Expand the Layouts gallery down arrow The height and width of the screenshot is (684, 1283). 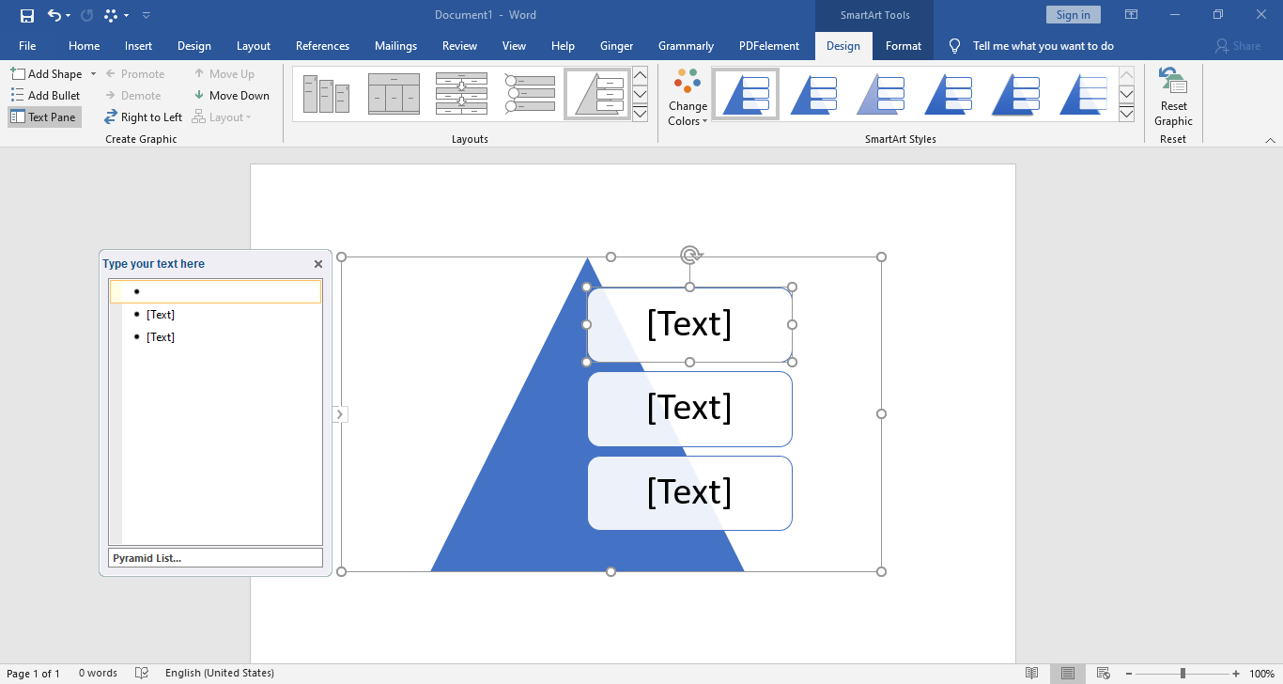click(x=641, y=94)
